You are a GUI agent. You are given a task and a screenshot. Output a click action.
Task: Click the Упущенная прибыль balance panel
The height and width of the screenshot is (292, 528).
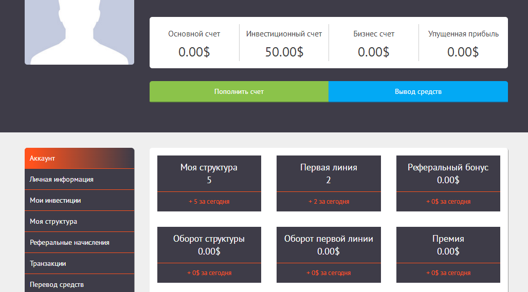pyautogui.click(x=463, y=43)
